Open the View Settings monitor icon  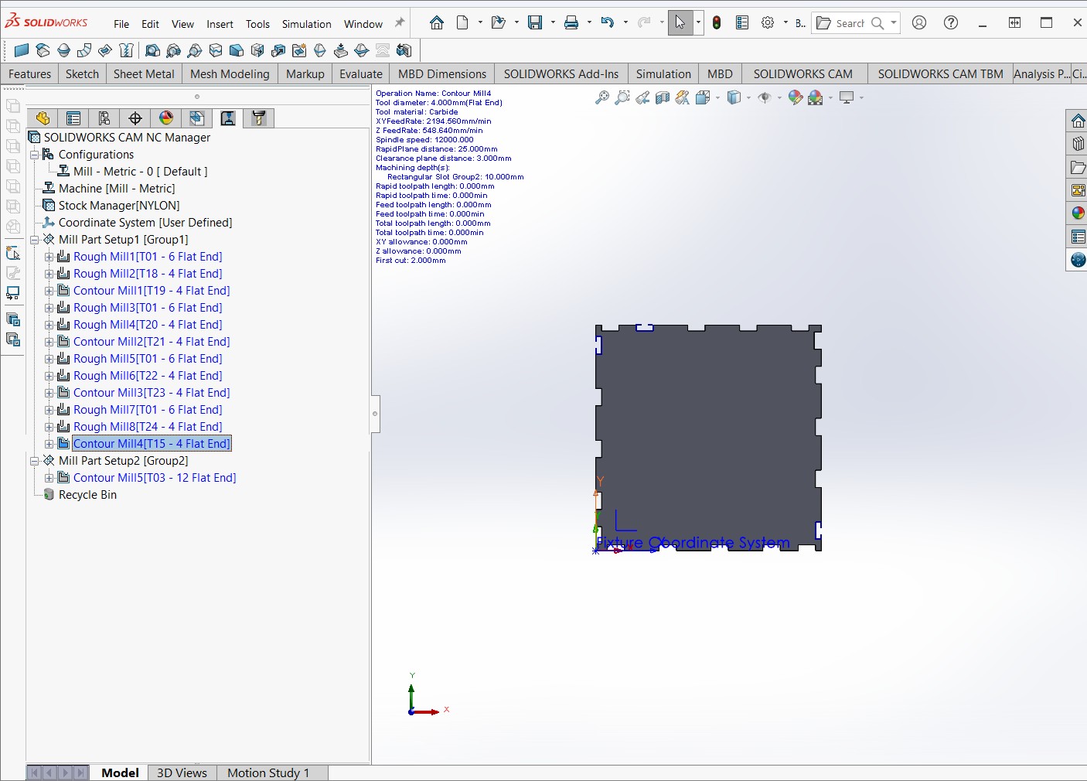(847, 97)
